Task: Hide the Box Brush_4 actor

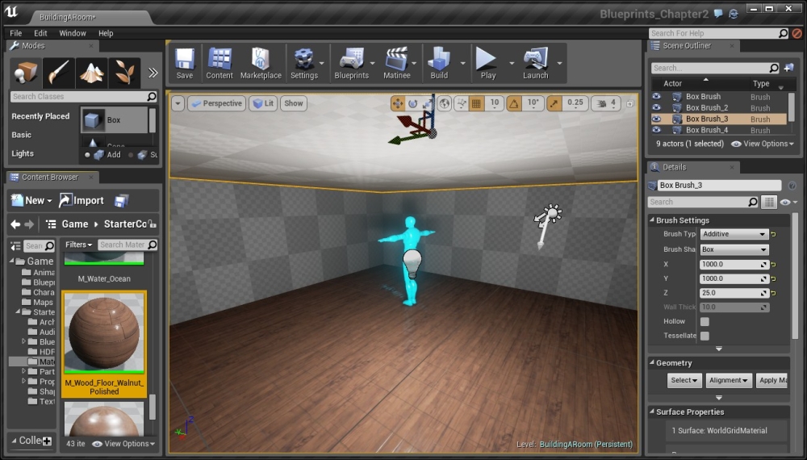Action: (x=656, y=130)
